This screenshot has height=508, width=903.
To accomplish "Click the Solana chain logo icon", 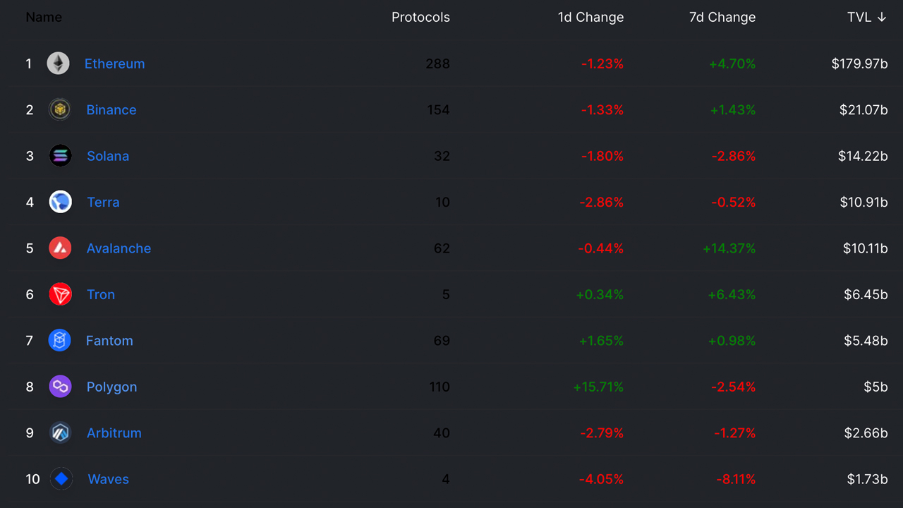I will (61, 156).
